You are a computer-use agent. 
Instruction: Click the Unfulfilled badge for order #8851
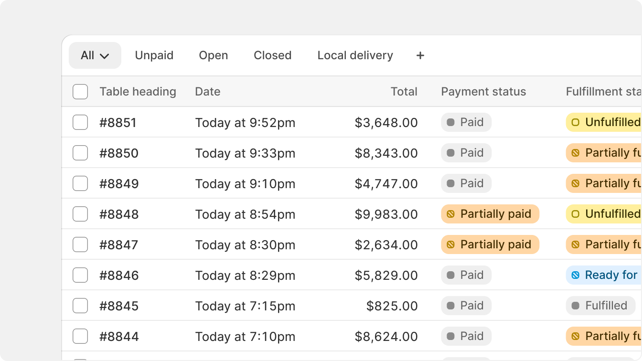(604, 122)
